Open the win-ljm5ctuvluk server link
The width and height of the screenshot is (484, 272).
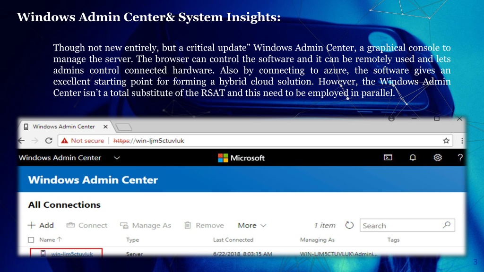point(72,254)
